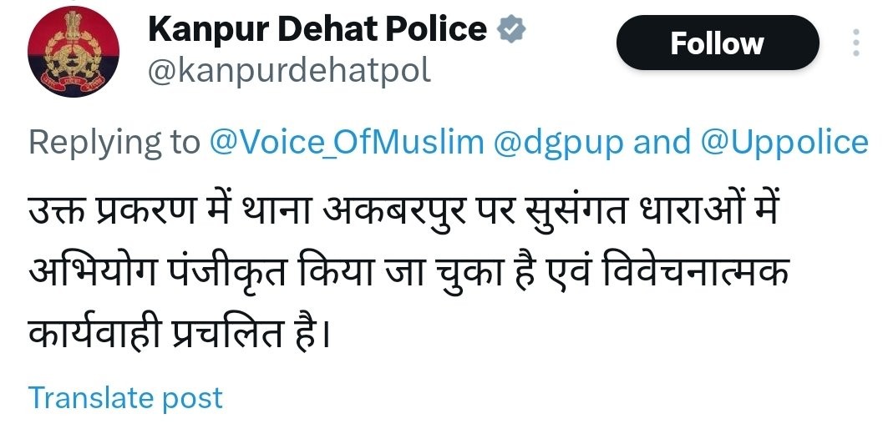The height and width of the screenshot is (444, 883).
Task: Click the "Replying to" label
Action: click(114, 144)
